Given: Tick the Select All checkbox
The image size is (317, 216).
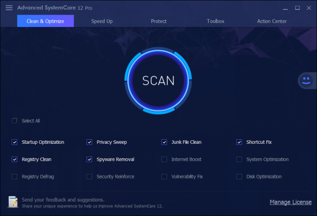Looking at the screenshot, I should [14, 121].
